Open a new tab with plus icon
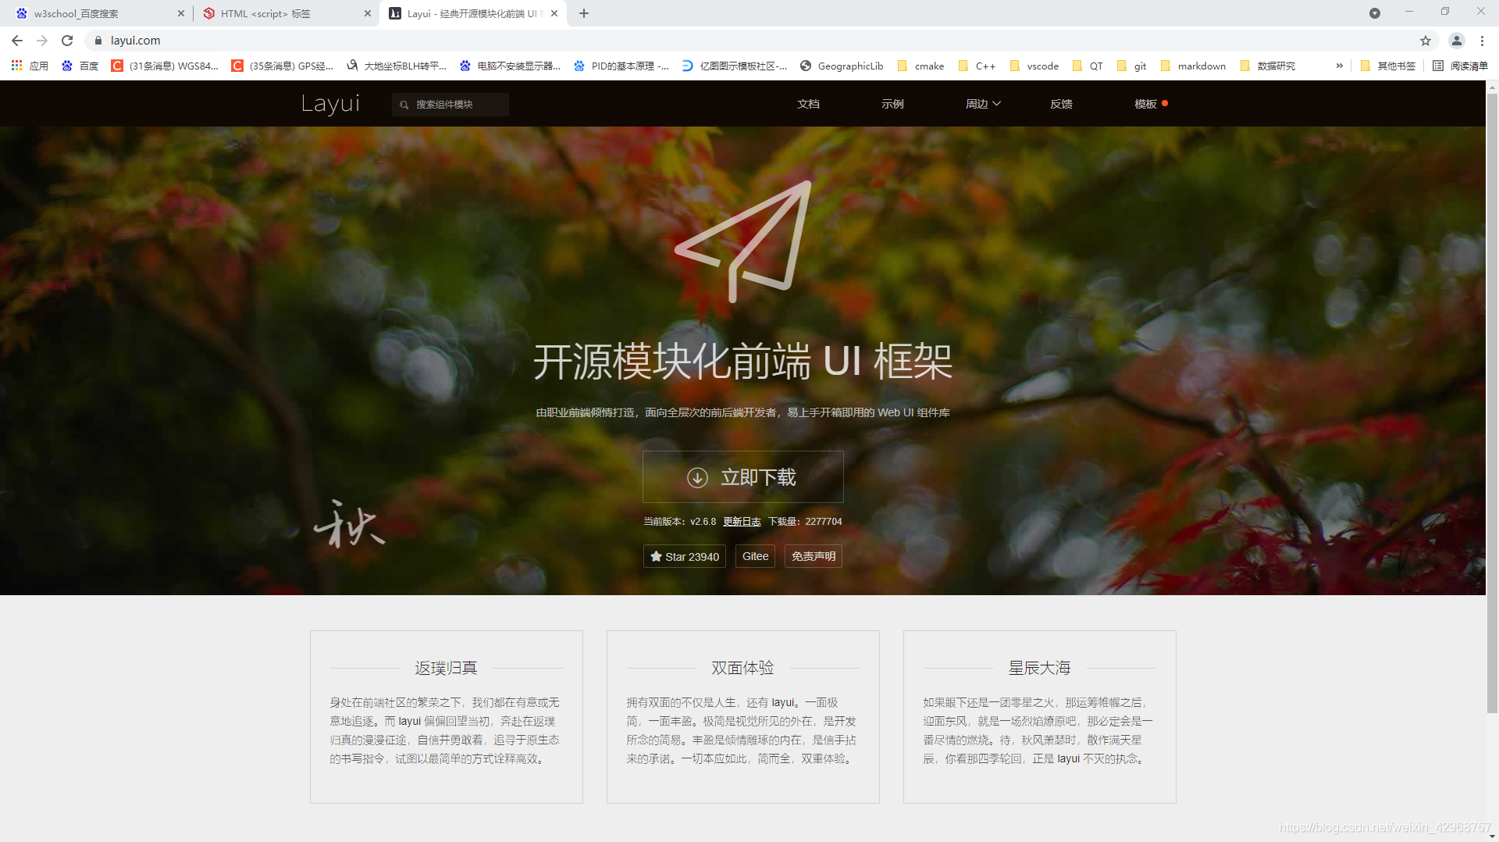 [x=584, y=13]
